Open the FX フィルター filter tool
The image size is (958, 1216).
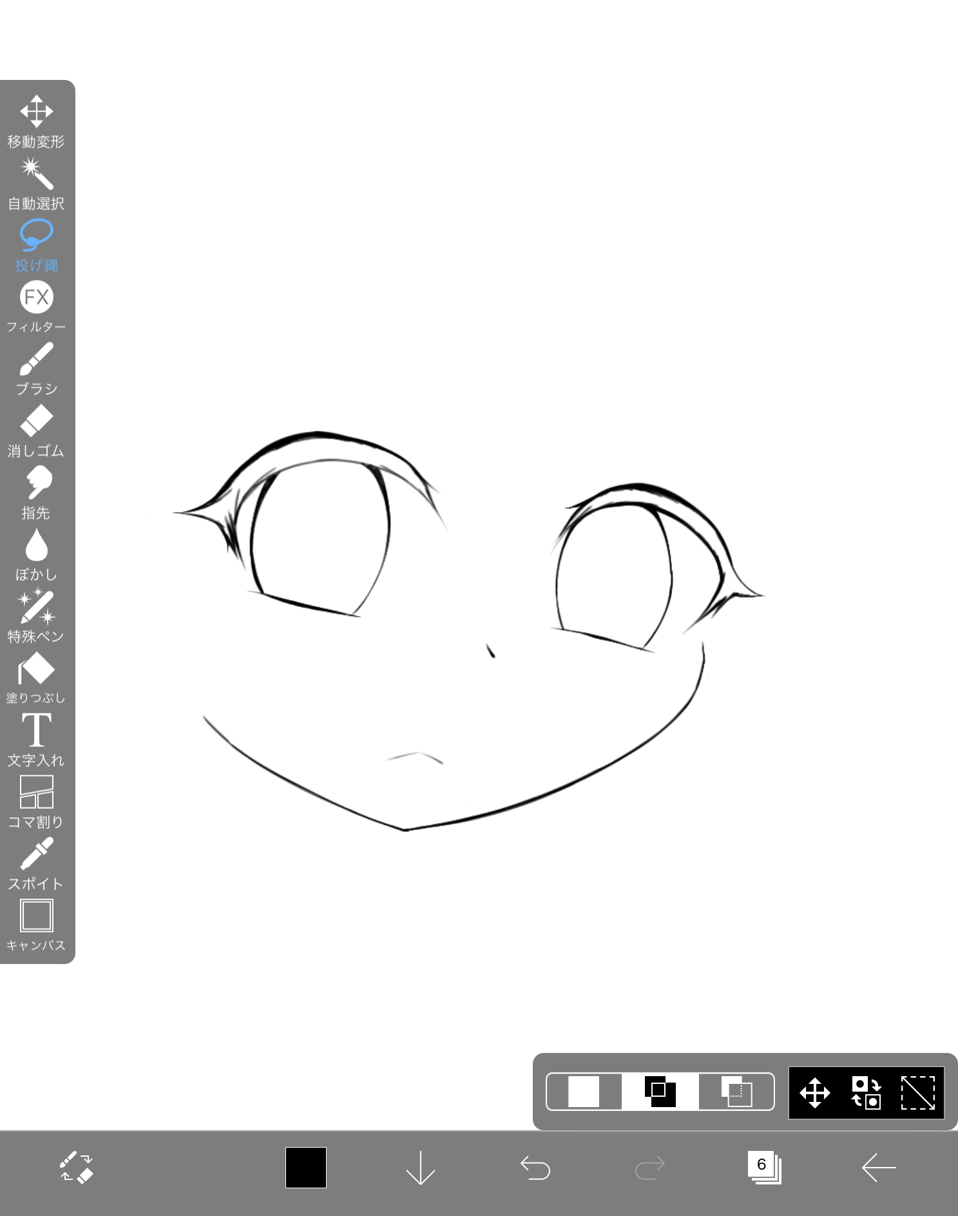pyautogui.click(x=36, y=307)
